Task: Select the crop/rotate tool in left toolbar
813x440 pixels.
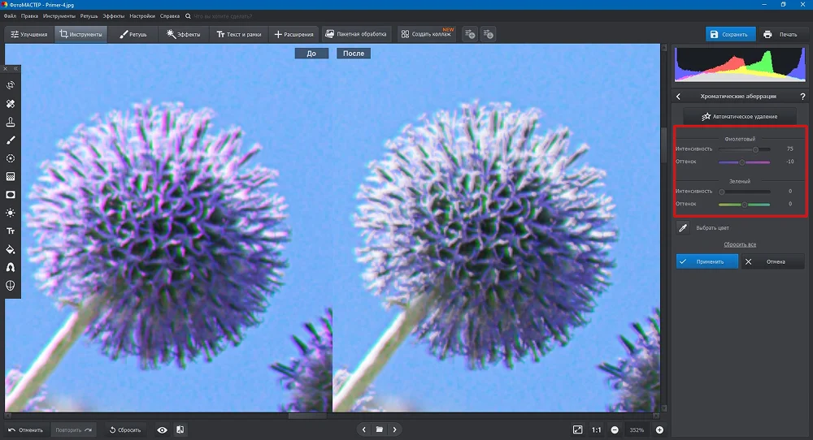Action: click(x=11, y=85)
